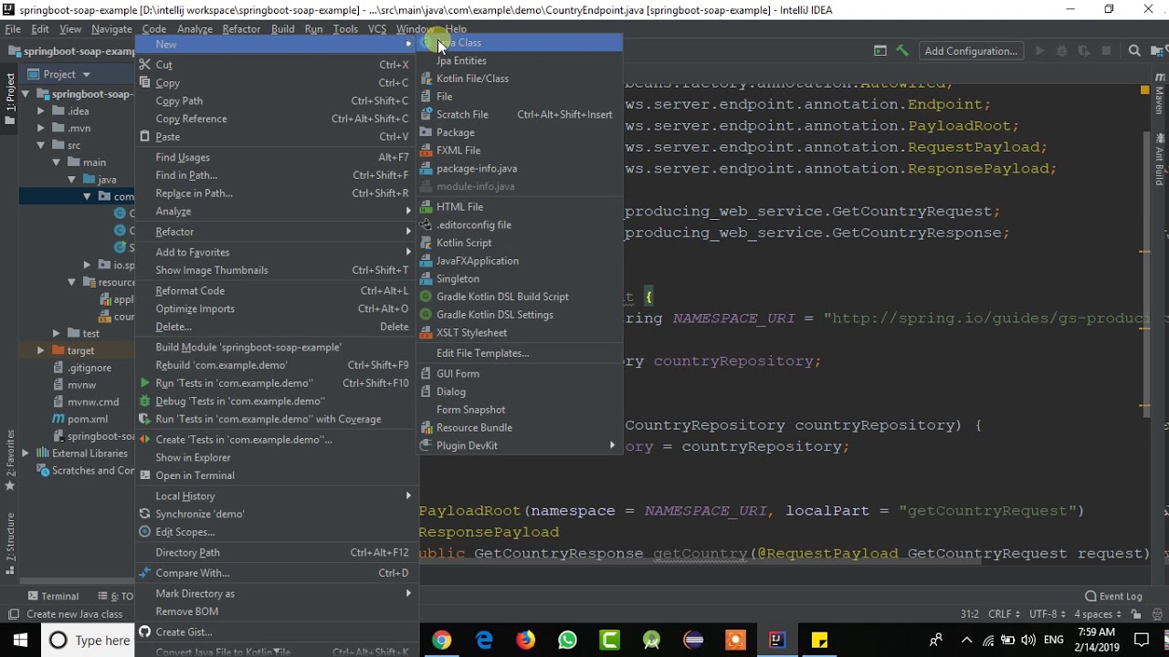The width and height of the screenshot is (1169, 657).
Task: Expand the Mark Directory as submenu arrow
Action: click(x=408, y=593)
